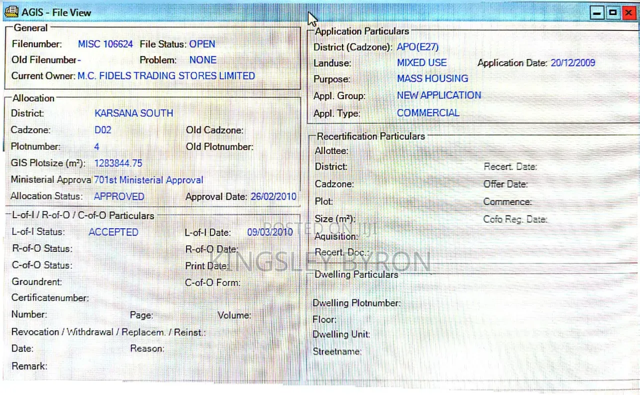Click the Groundrent label

click(x=37, y=282)
